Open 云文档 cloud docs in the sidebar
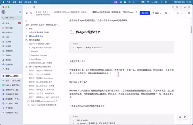 [x=11, y=42]
